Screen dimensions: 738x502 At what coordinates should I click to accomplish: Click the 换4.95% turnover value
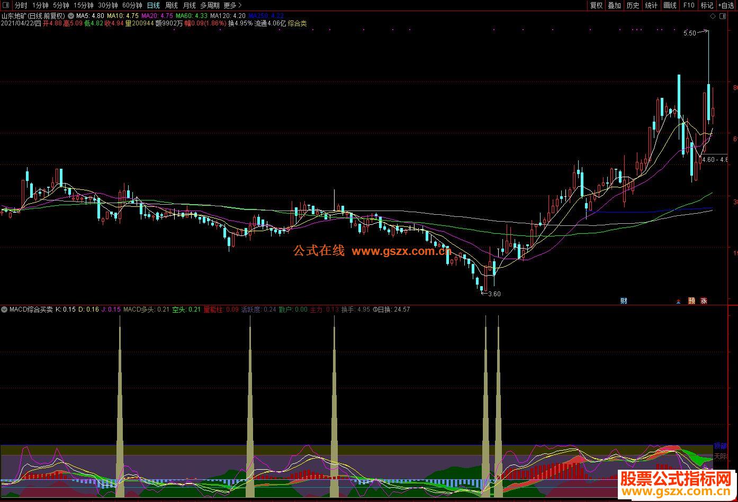(x=240, y=24)
